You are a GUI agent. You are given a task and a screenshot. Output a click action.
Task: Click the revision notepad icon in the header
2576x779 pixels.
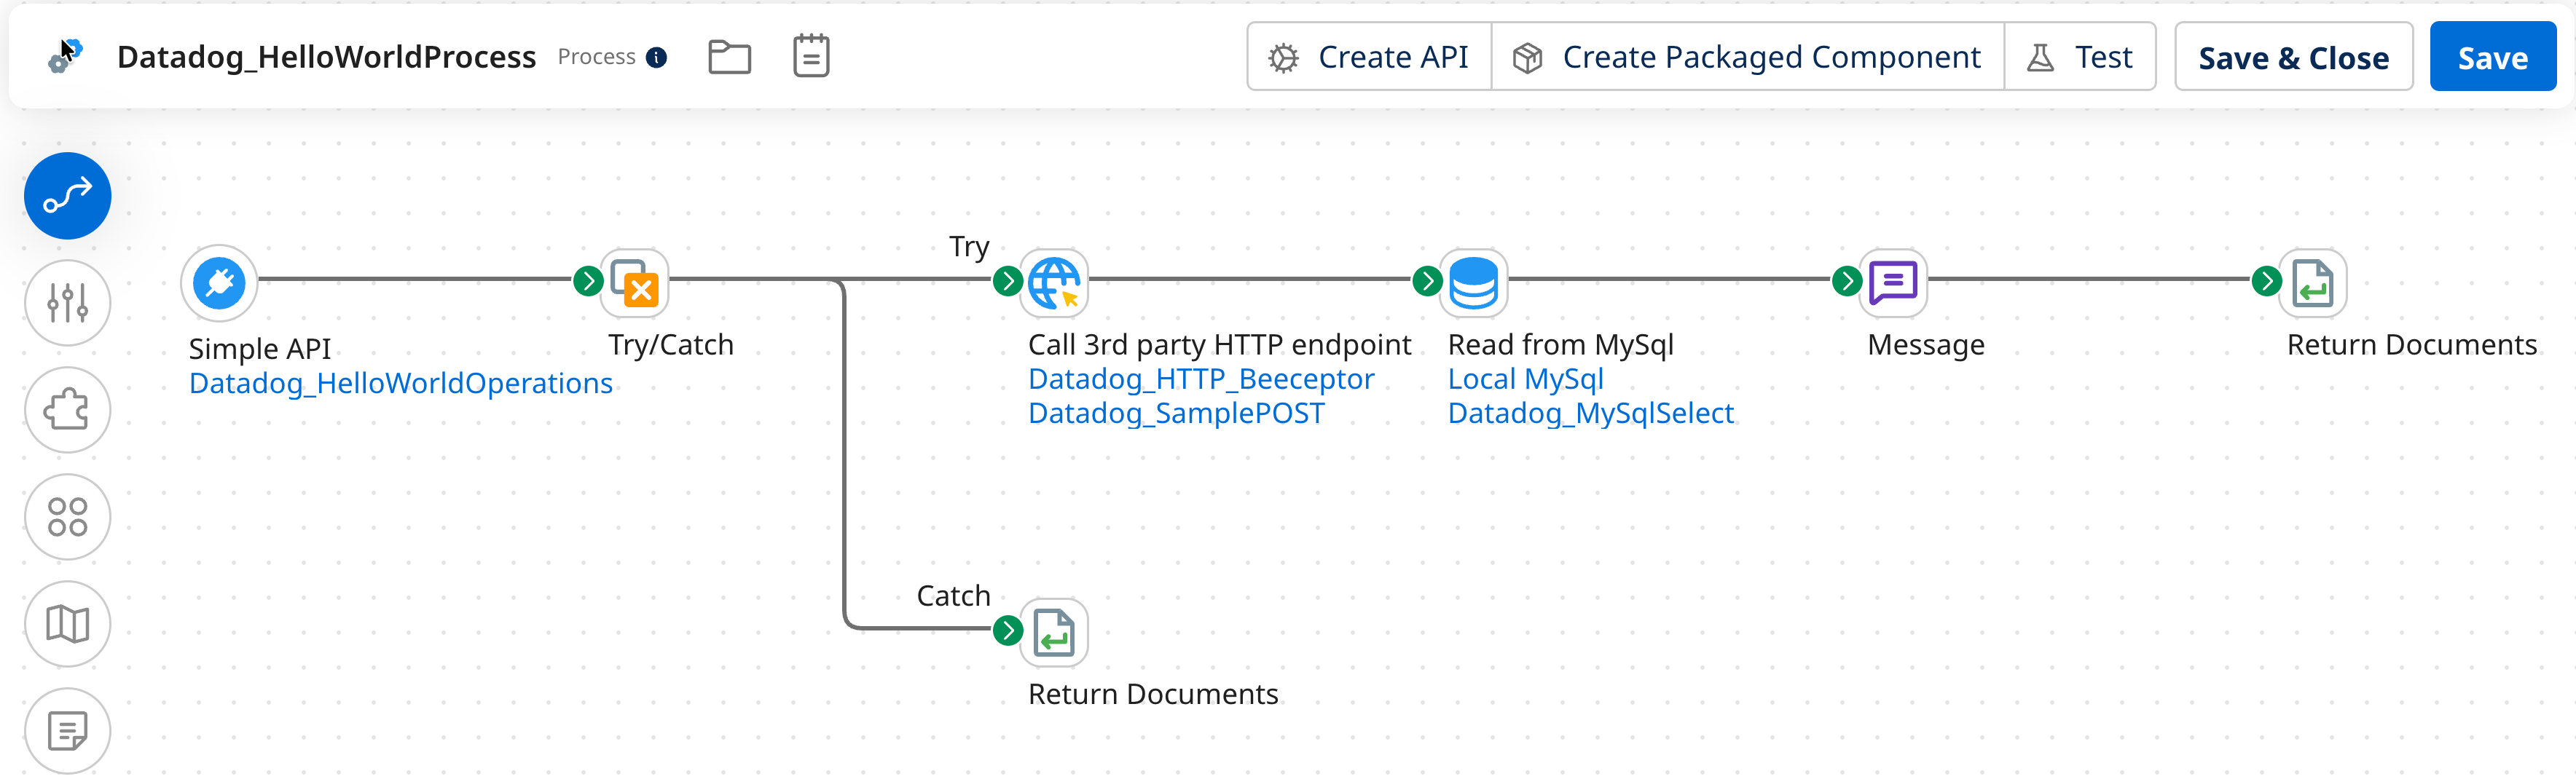[811, 56]
